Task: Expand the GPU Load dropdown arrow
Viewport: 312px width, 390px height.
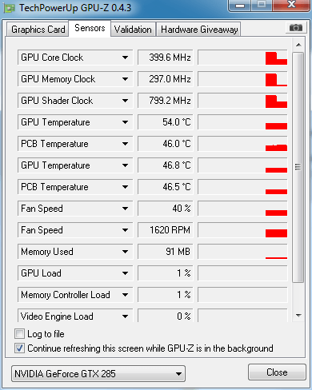Action: pos(125,273)
